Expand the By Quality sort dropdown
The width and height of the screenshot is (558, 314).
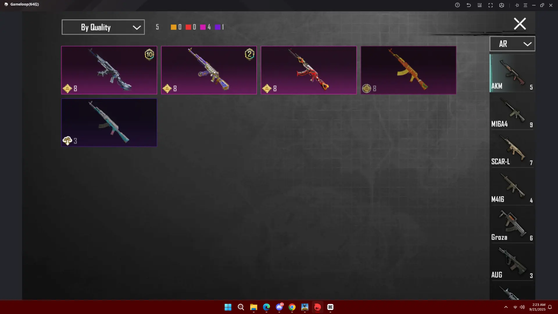click(103, 27)
